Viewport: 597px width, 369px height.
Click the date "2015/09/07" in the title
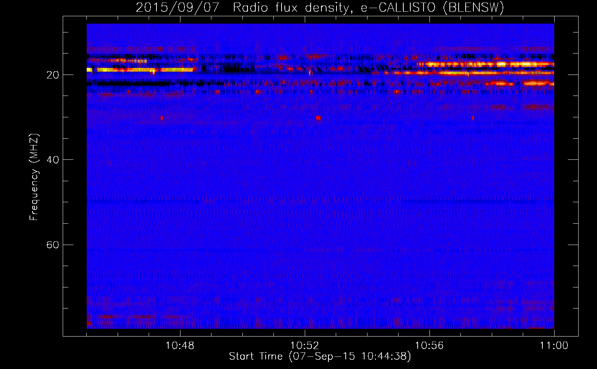pyautogui.click(x=177, y=7)
